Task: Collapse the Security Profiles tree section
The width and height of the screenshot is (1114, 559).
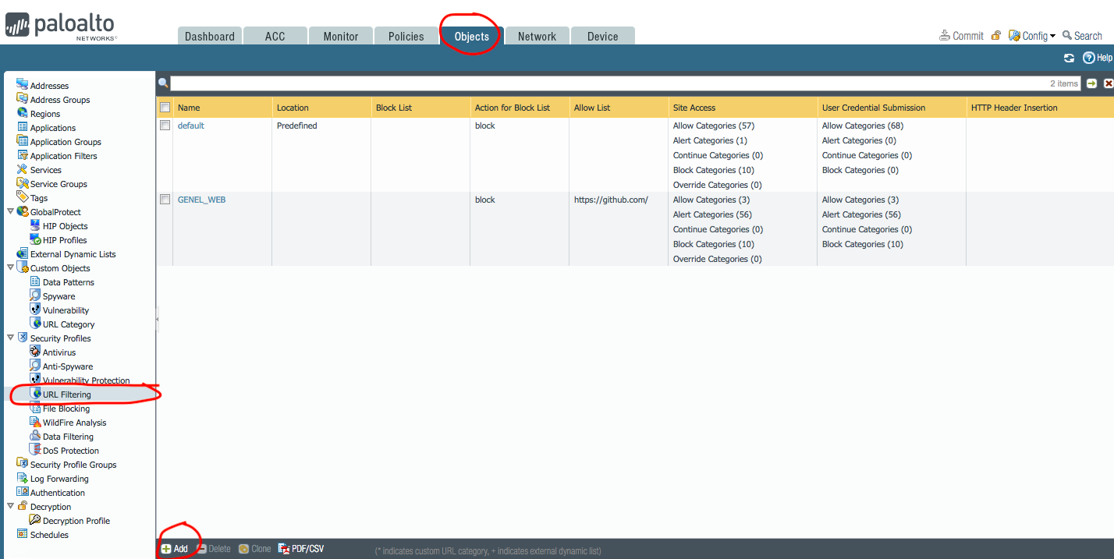Action: coord(10,338)
